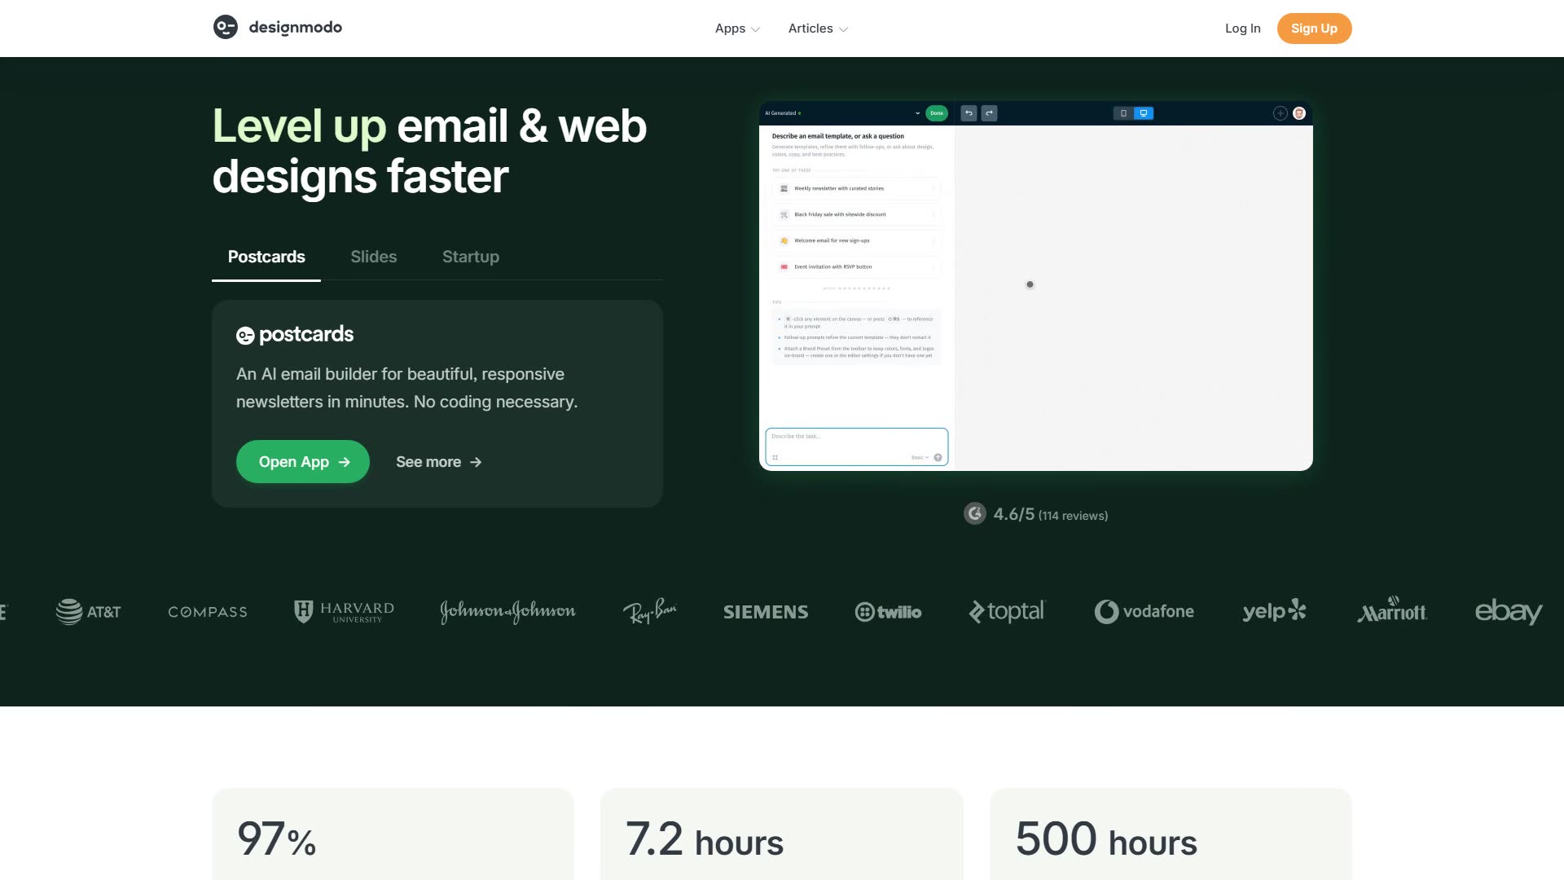
Task: Expand the AI Generated chevron
Action: click(917, 113)
